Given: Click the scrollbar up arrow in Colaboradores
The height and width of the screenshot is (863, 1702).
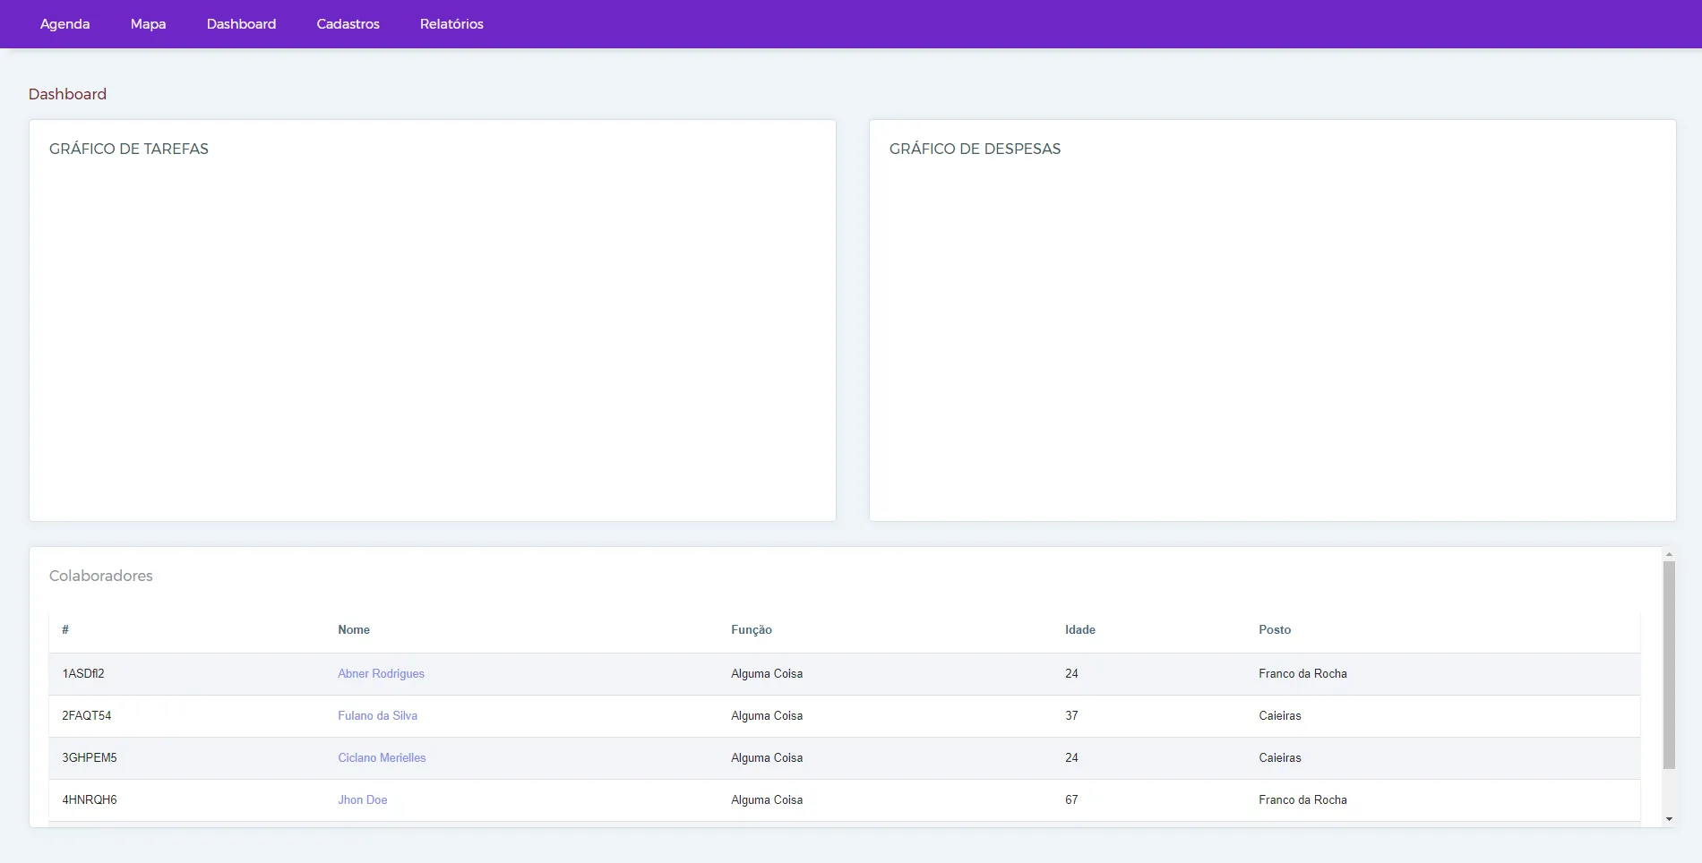Looking at the screenshot, I should (1669, 555).
